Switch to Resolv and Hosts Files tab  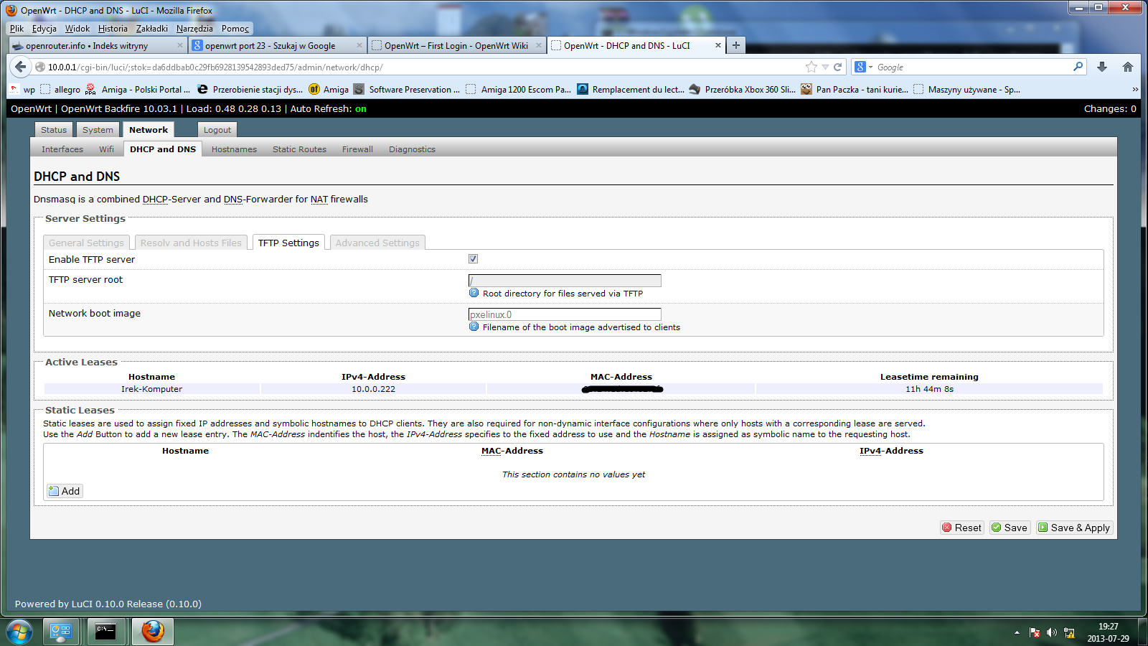[191, 243]
